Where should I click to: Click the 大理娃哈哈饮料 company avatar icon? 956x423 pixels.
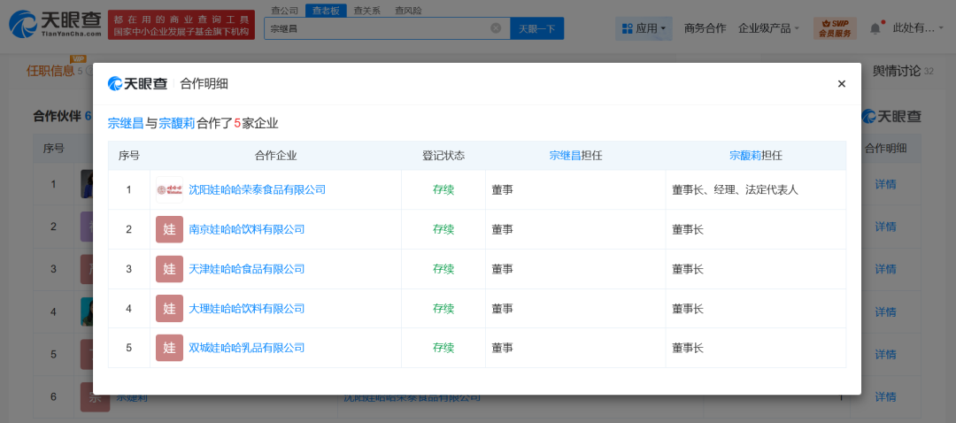(169, 309)
